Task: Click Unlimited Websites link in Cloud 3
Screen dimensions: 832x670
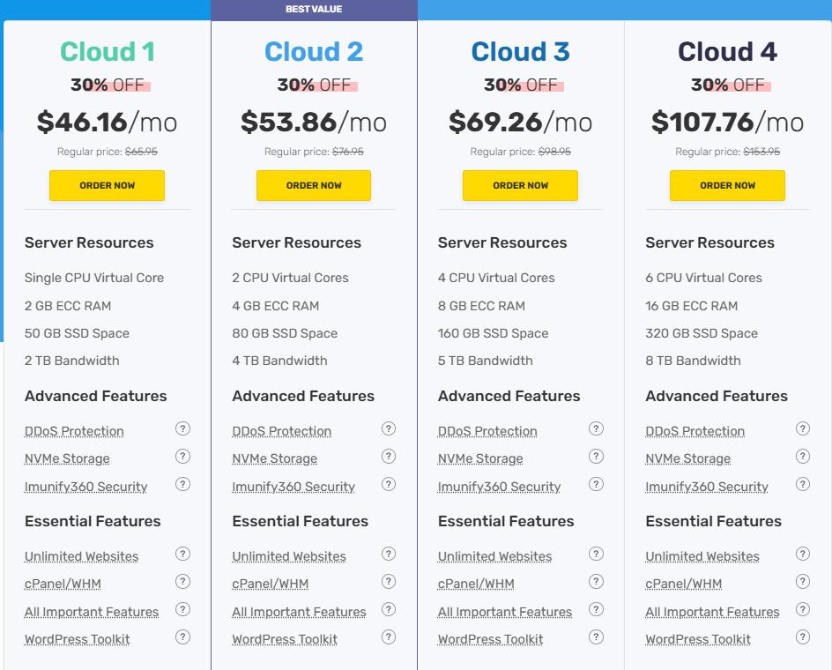Action: (x=494, y=556)
